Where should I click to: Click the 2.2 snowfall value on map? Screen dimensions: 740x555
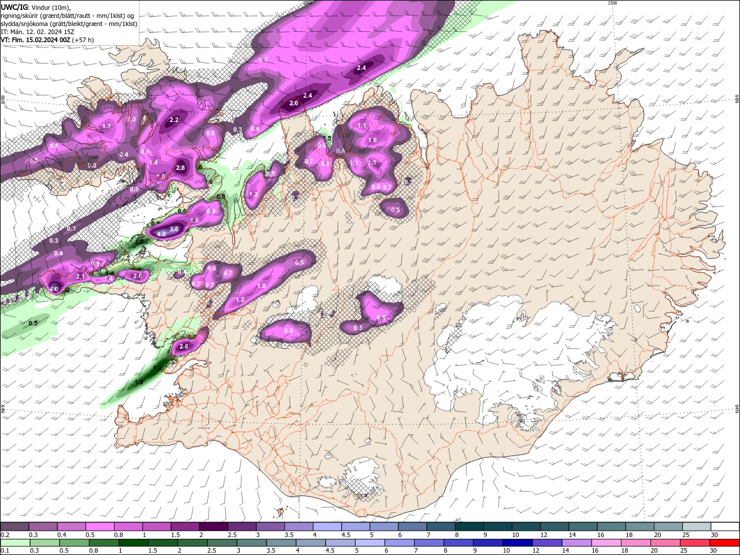coord(174,120)
